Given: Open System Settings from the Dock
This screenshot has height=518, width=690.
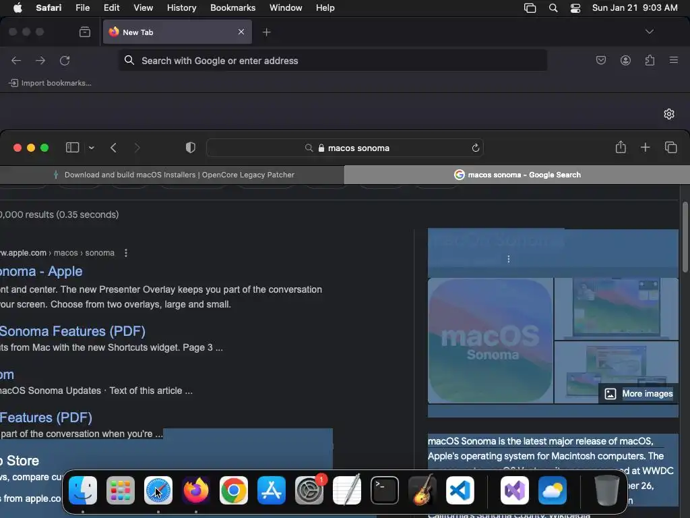Looking at the screenshot, I should tap(309, 490).
